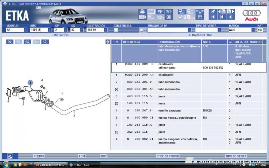Open the Modelo A4 dropdown
This screenshot has height=168, width=269.
point(26,30)
